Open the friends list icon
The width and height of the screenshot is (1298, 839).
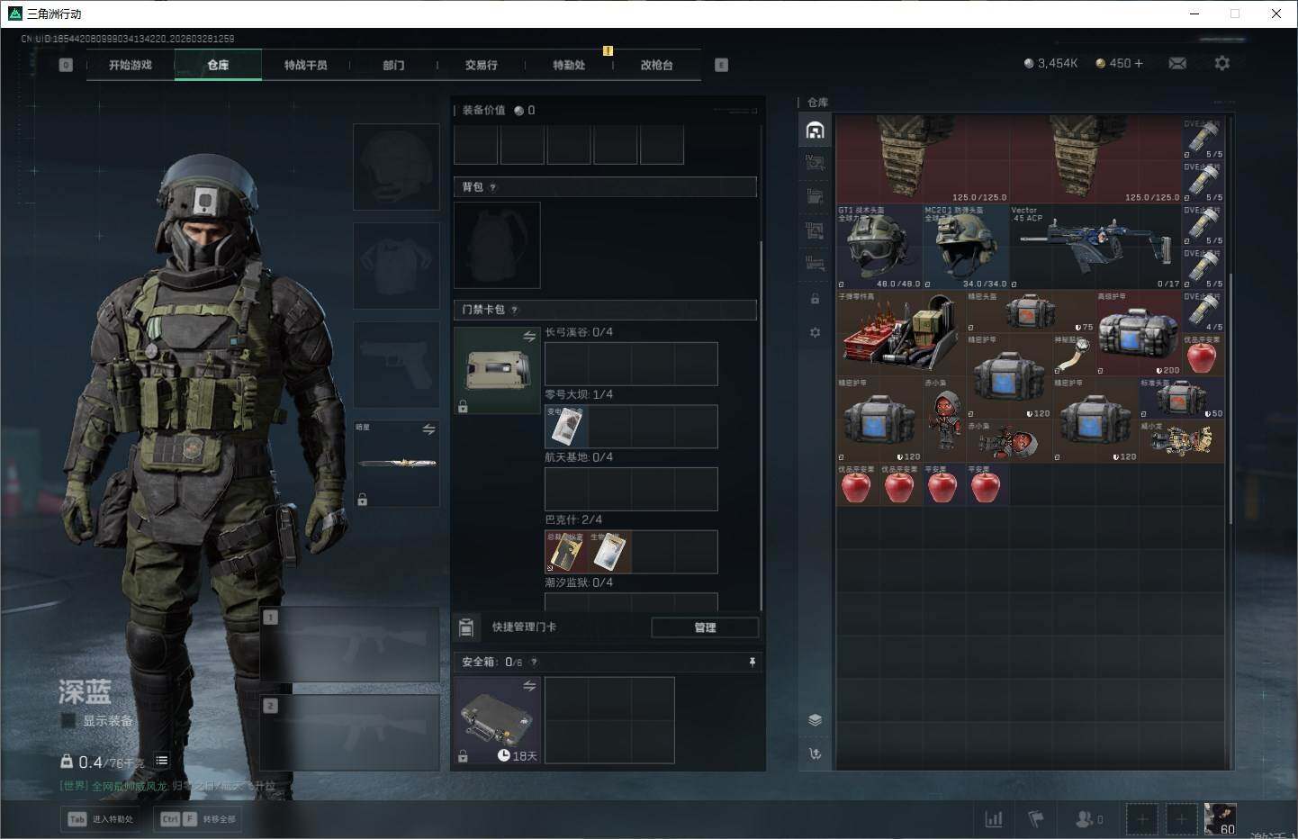[1089, 819]
